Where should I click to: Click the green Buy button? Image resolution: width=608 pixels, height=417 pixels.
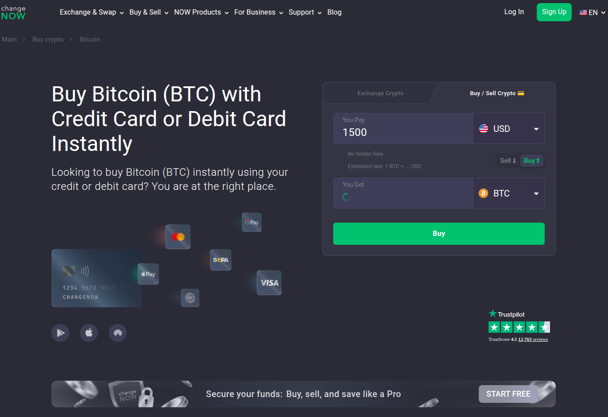coord(439,234)
